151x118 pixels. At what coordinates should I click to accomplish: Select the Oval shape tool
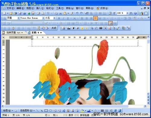pos(50,111)
